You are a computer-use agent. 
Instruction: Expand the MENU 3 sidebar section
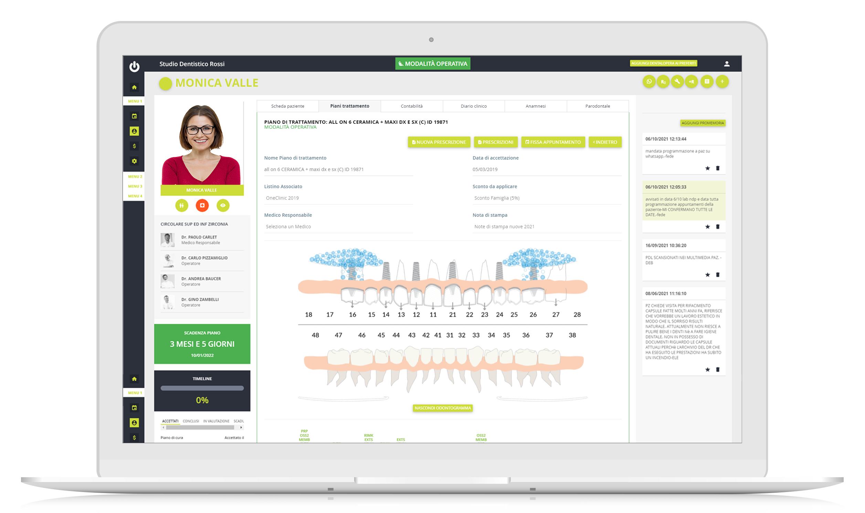coord(135,186)
